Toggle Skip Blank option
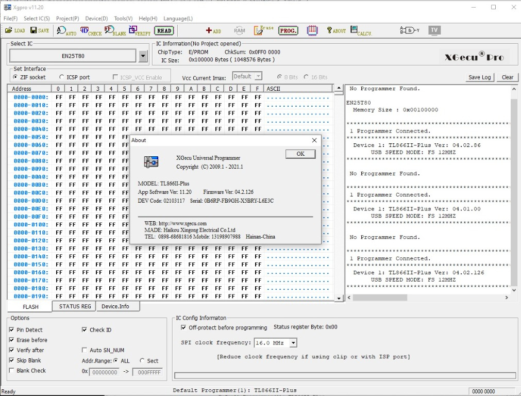This screenshot has height=396, width=521. point(12,360)
